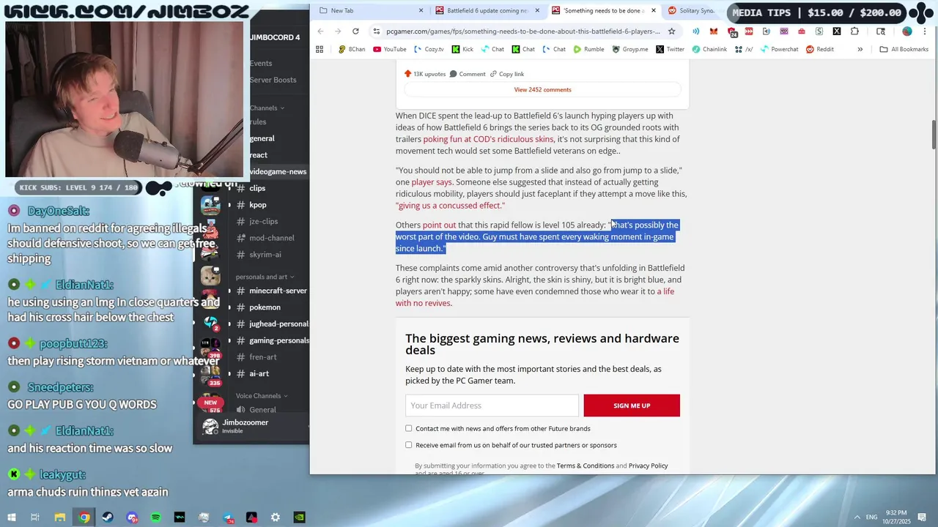
Task: Select the clips channel in Discord
Action: (257, 188)
